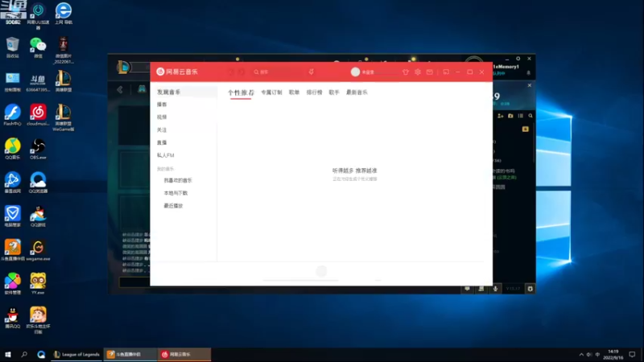644x362 pixels.
Task: Click search icon in League social panel
Action: coord(530,116)
